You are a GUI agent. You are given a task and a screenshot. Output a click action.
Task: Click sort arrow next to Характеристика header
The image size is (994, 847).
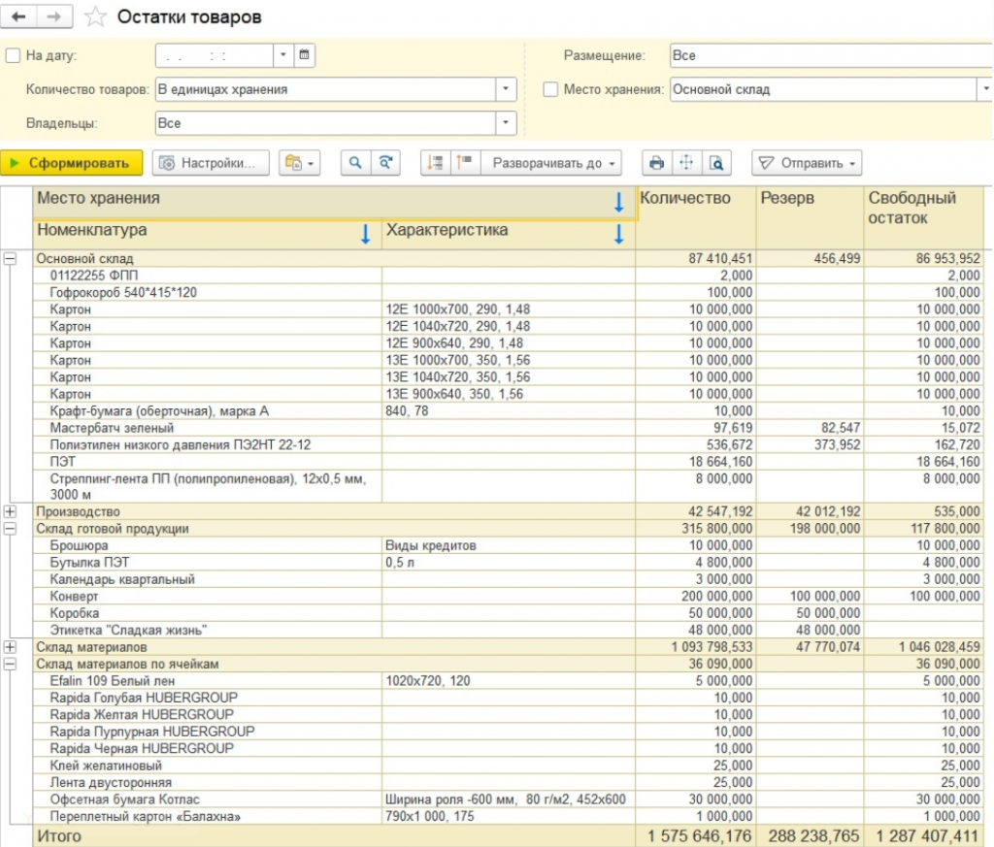point(618,234)
